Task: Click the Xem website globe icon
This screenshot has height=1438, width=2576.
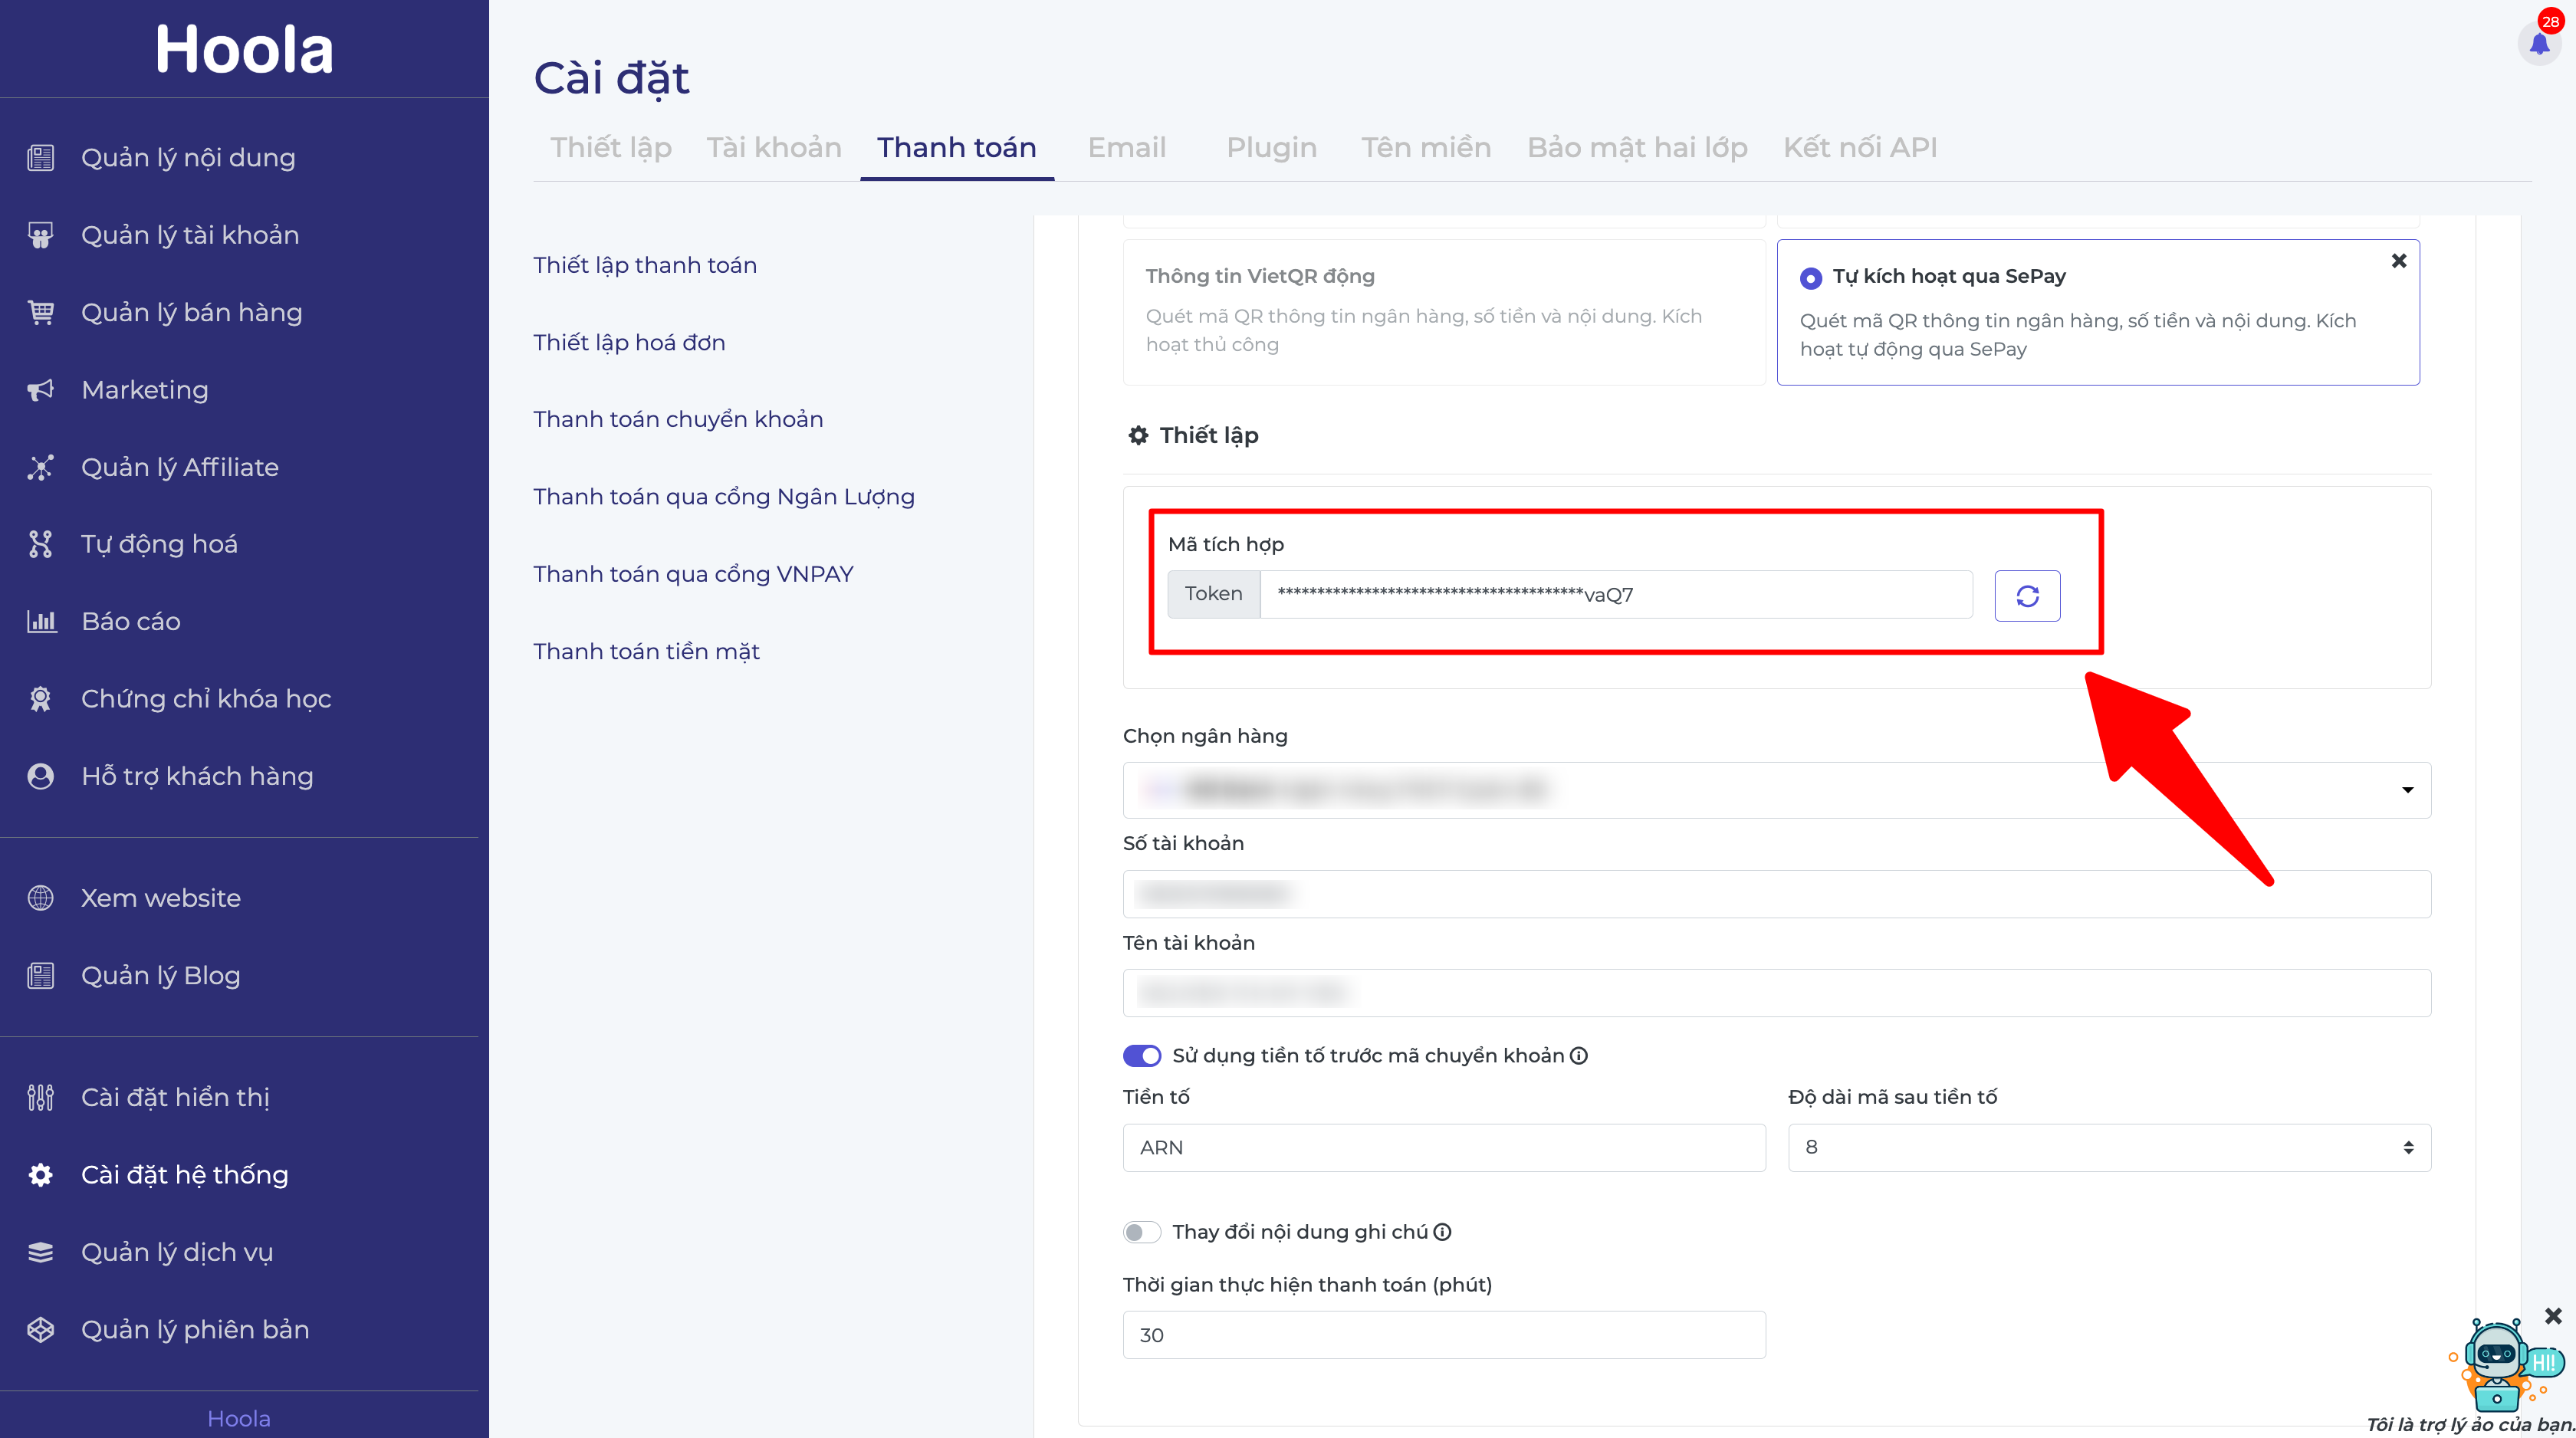Action: pos(41,898)
